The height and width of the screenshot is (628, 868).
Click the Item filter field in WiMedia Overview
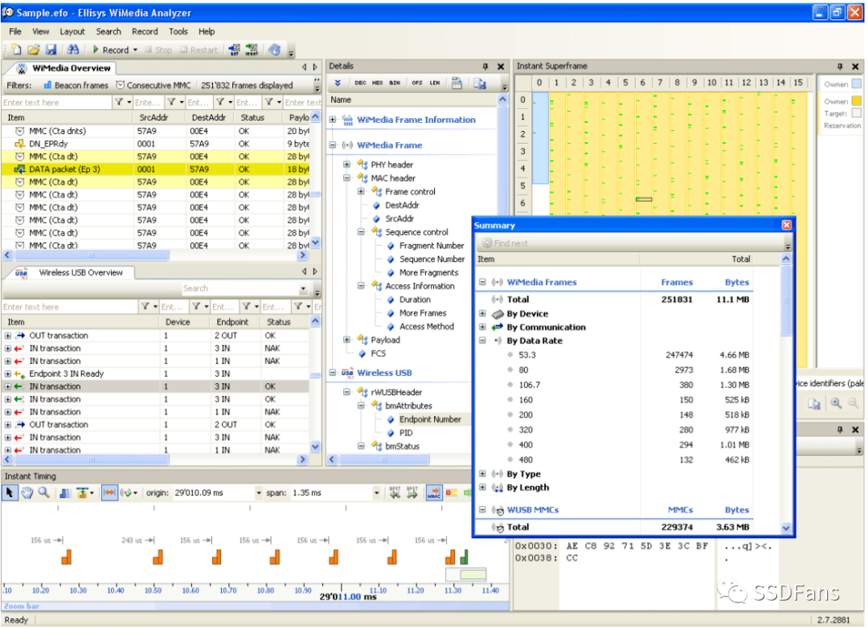(56, 102)
